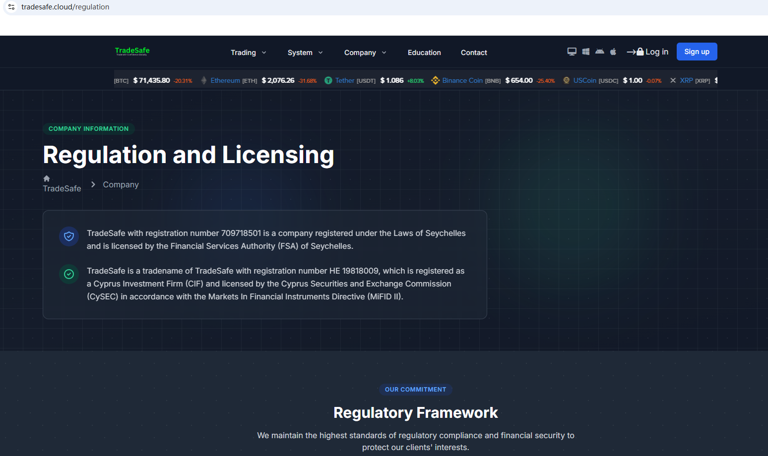Click the Android app icon

599,52
